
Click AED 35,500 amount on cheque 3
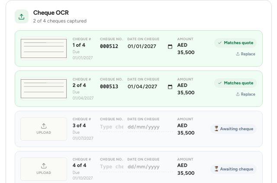pyautogui.click(x=186, y=129)
